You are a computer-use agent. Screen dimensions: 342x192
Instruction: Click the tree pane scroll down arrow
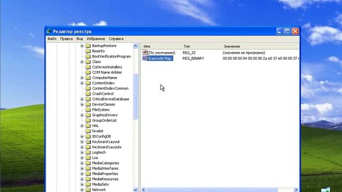coord(135,190)
